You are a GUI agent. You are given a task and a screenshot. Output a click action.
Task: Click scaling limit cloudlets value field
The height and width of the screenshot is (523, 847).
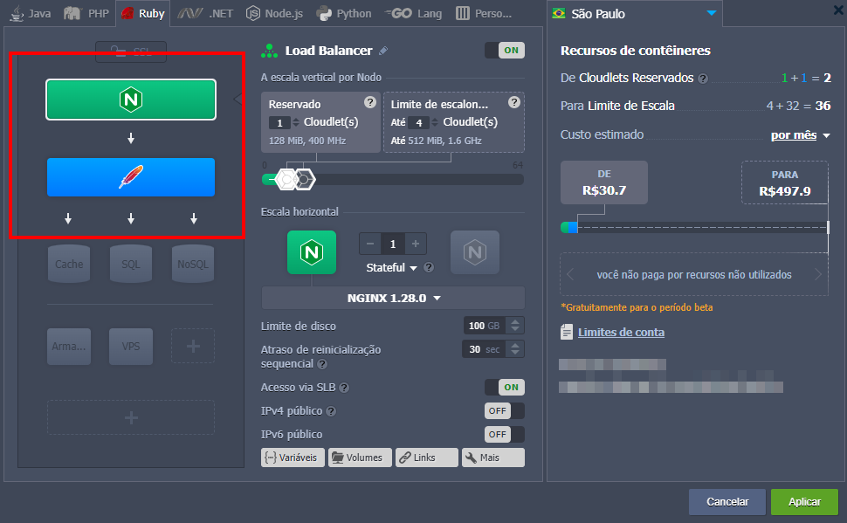coord(418,122)
